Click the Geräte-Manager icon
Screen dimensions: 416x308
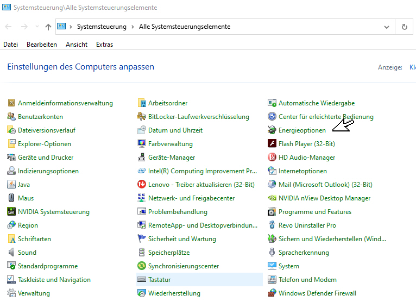(x=142, y=157)
